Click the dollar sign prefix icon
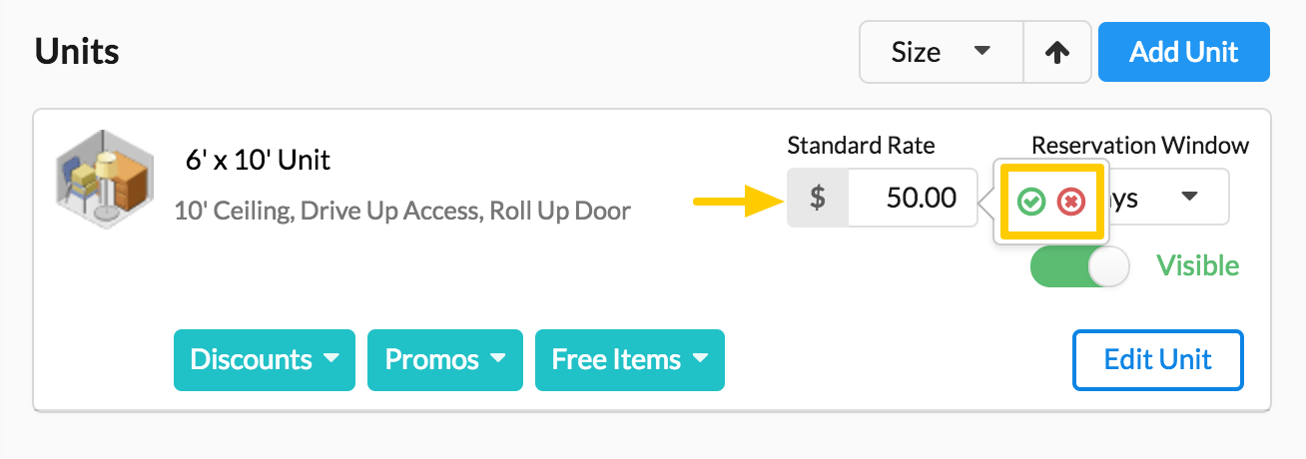The height and width of the screenshot is (459, 1306). [818, 198]
